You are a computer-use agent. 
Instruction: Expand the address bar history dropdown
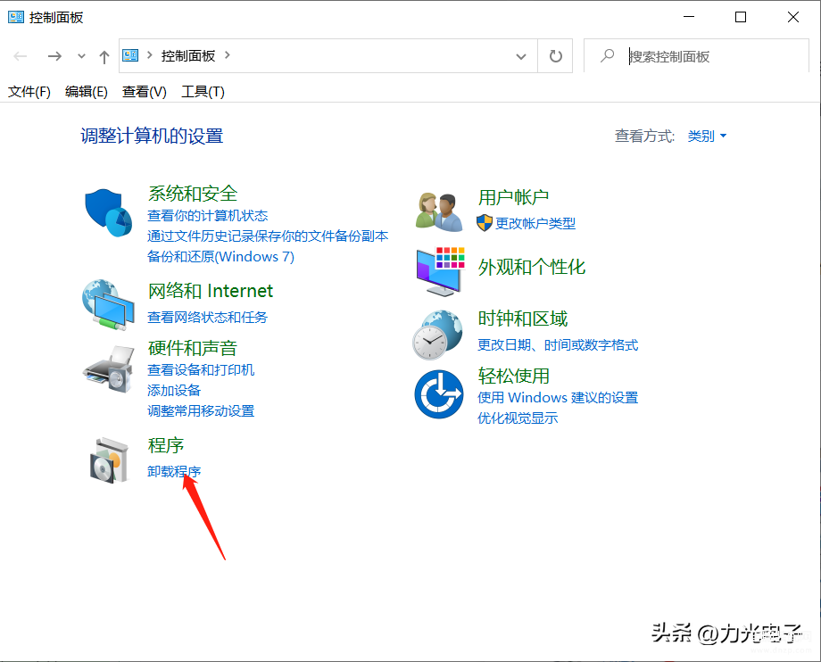click(x=521, y=56)
